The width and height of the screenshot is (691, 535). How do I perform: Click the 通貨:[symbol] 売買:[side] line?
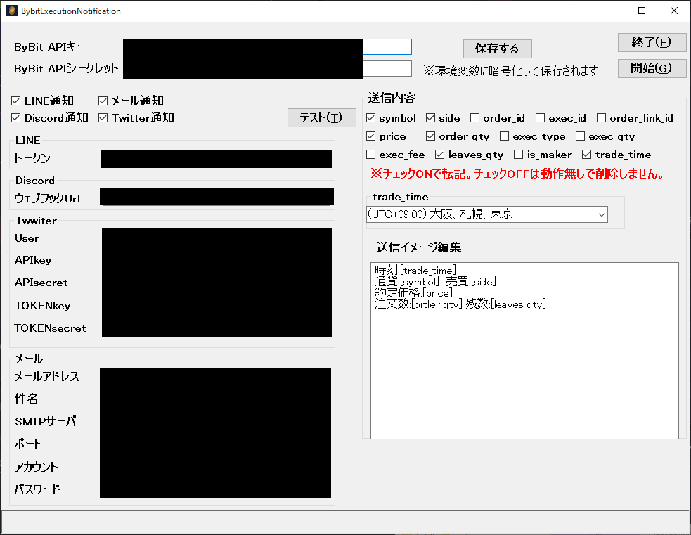point(435,282)
